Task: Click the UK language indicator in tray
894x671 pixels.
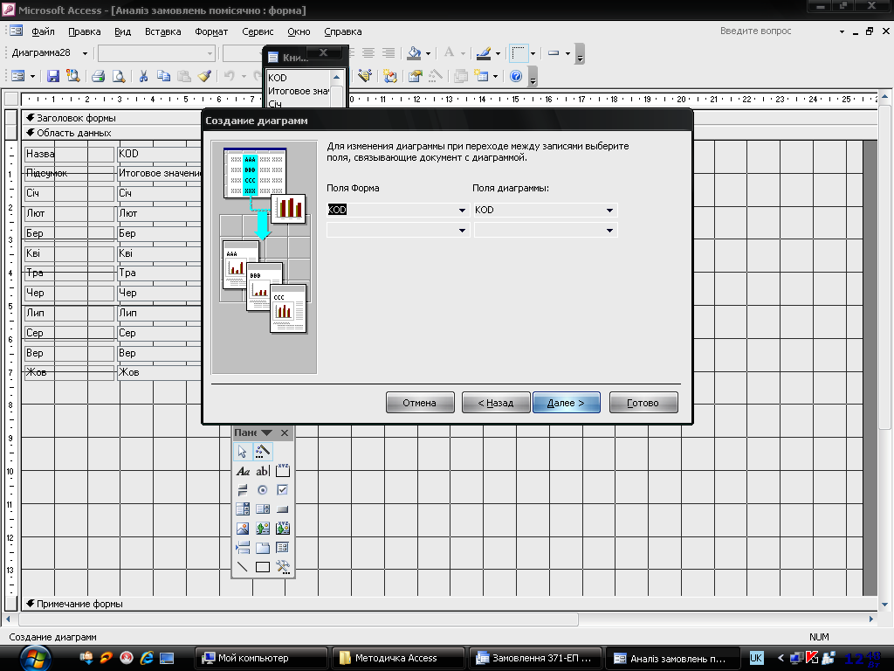Action: click(x=756, y=658)
